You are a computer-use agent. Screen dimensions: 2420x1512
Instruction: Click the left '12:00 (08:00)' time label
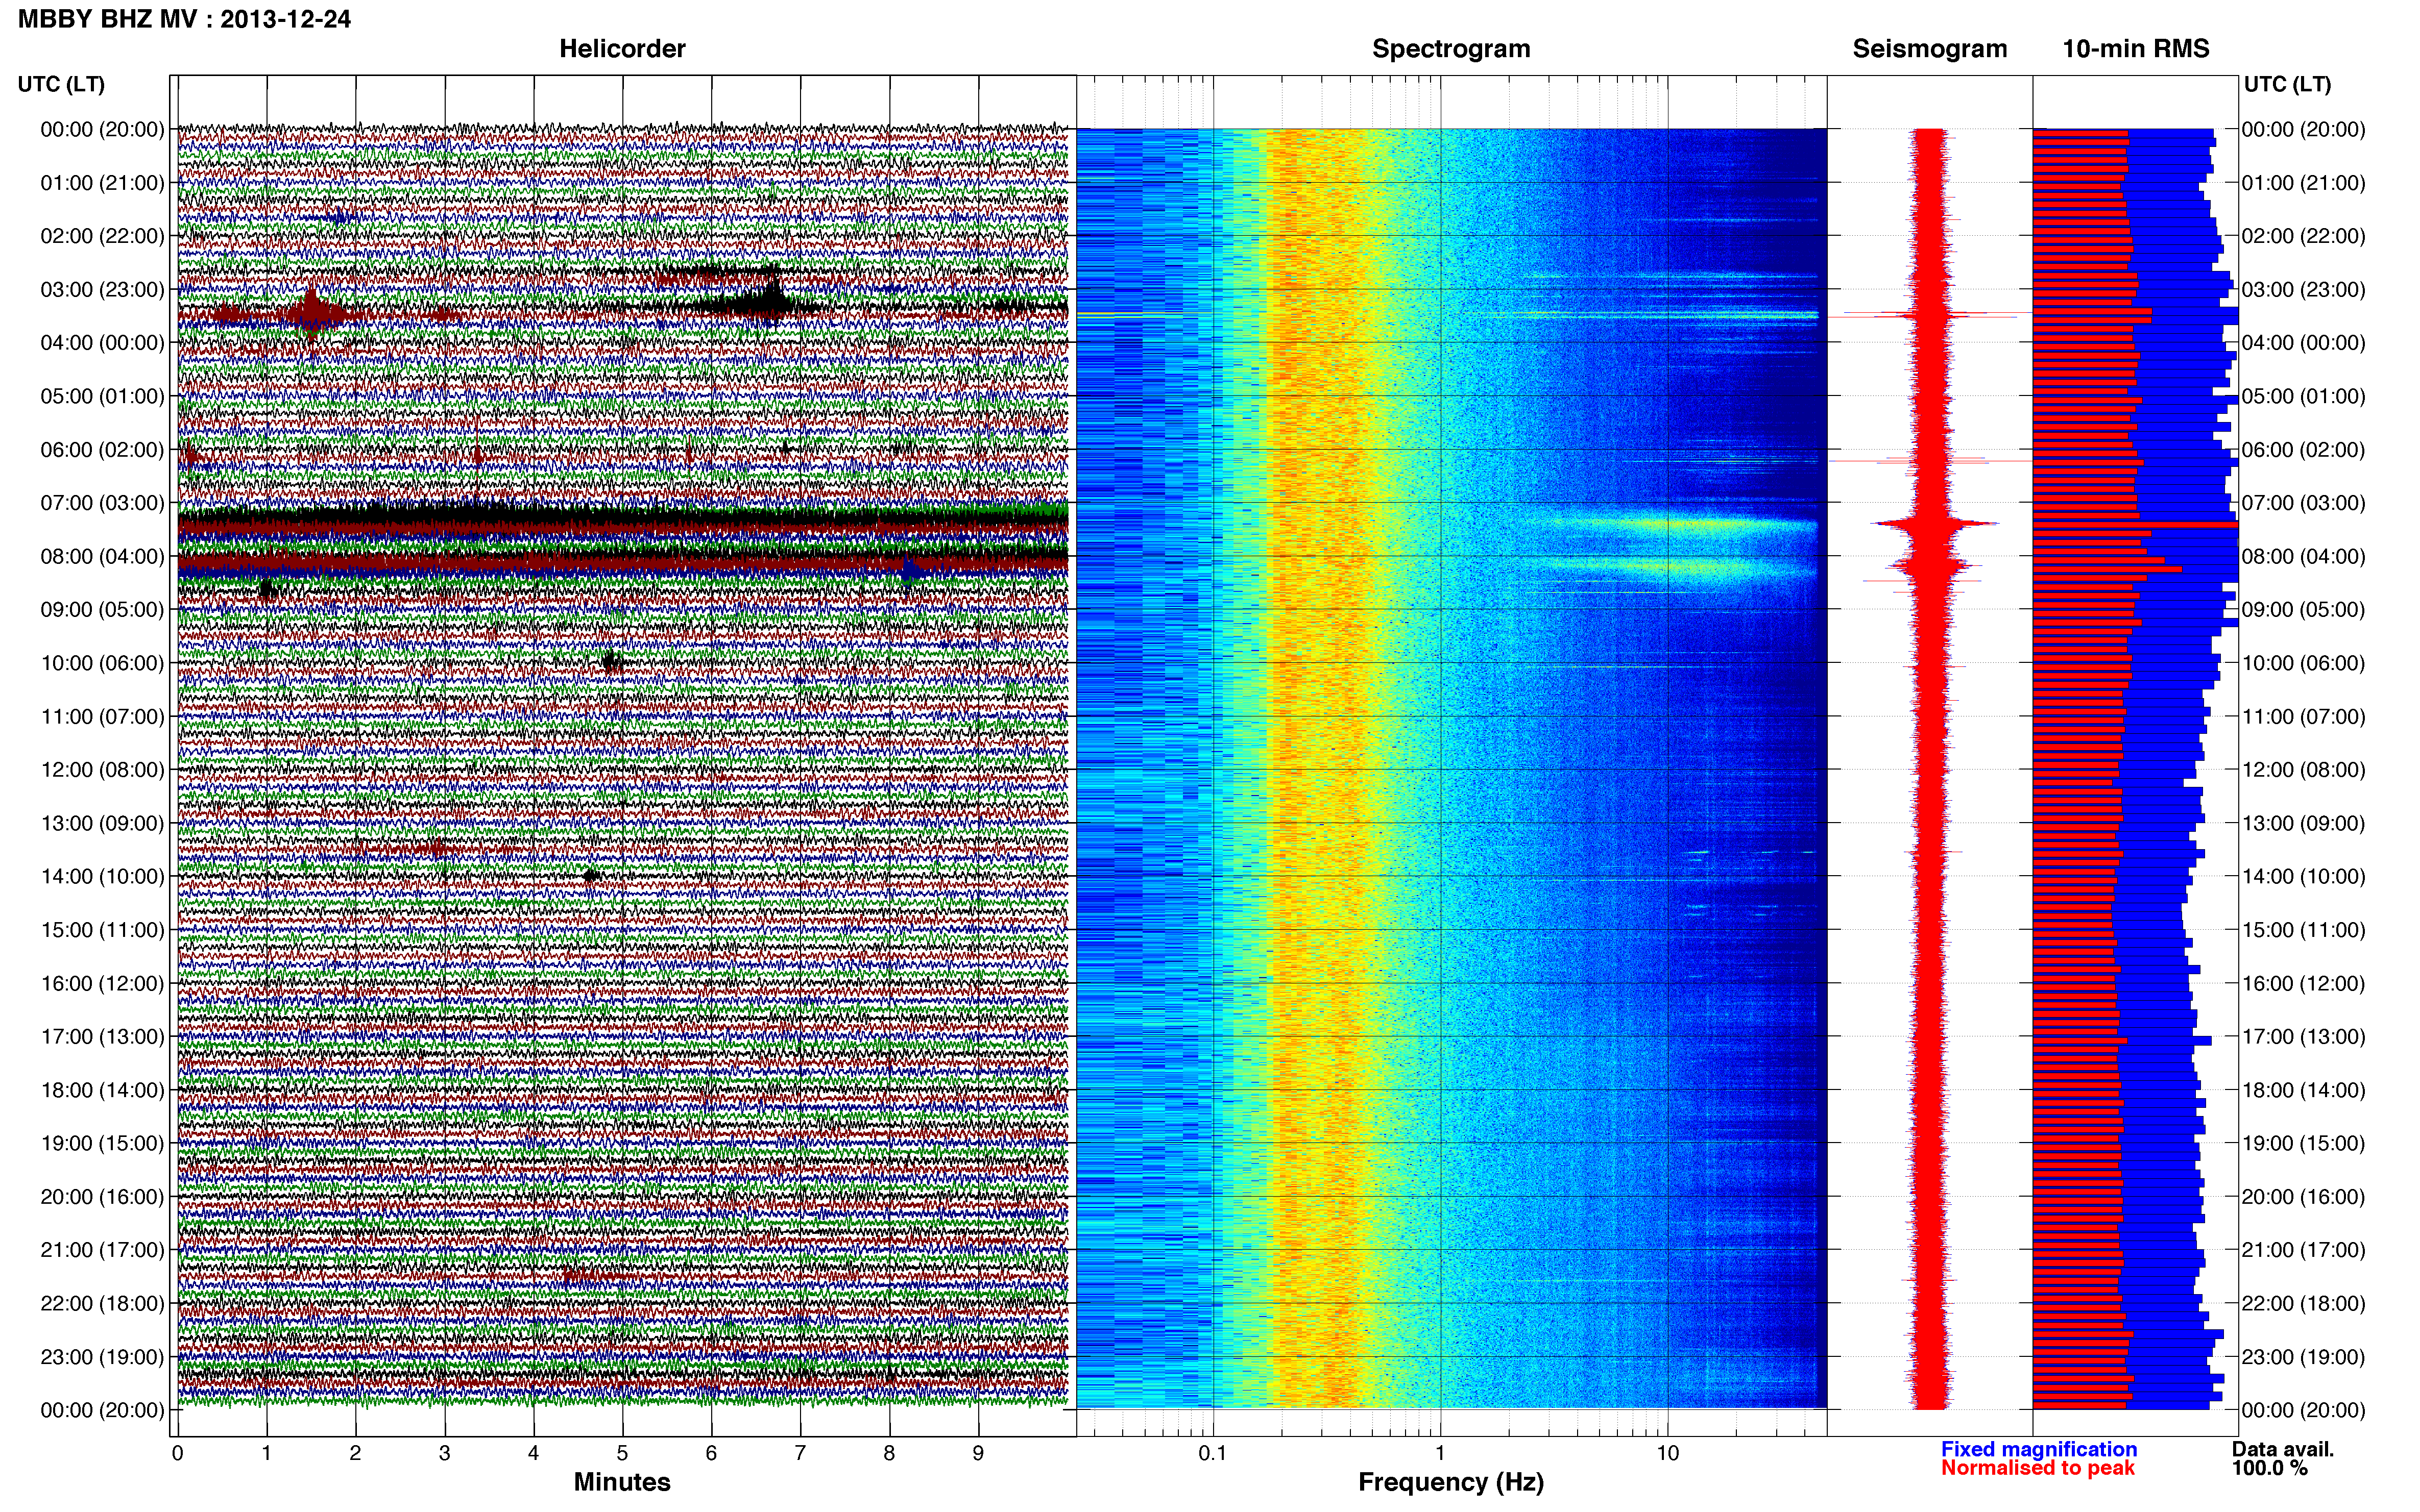[x=102, y=770]
